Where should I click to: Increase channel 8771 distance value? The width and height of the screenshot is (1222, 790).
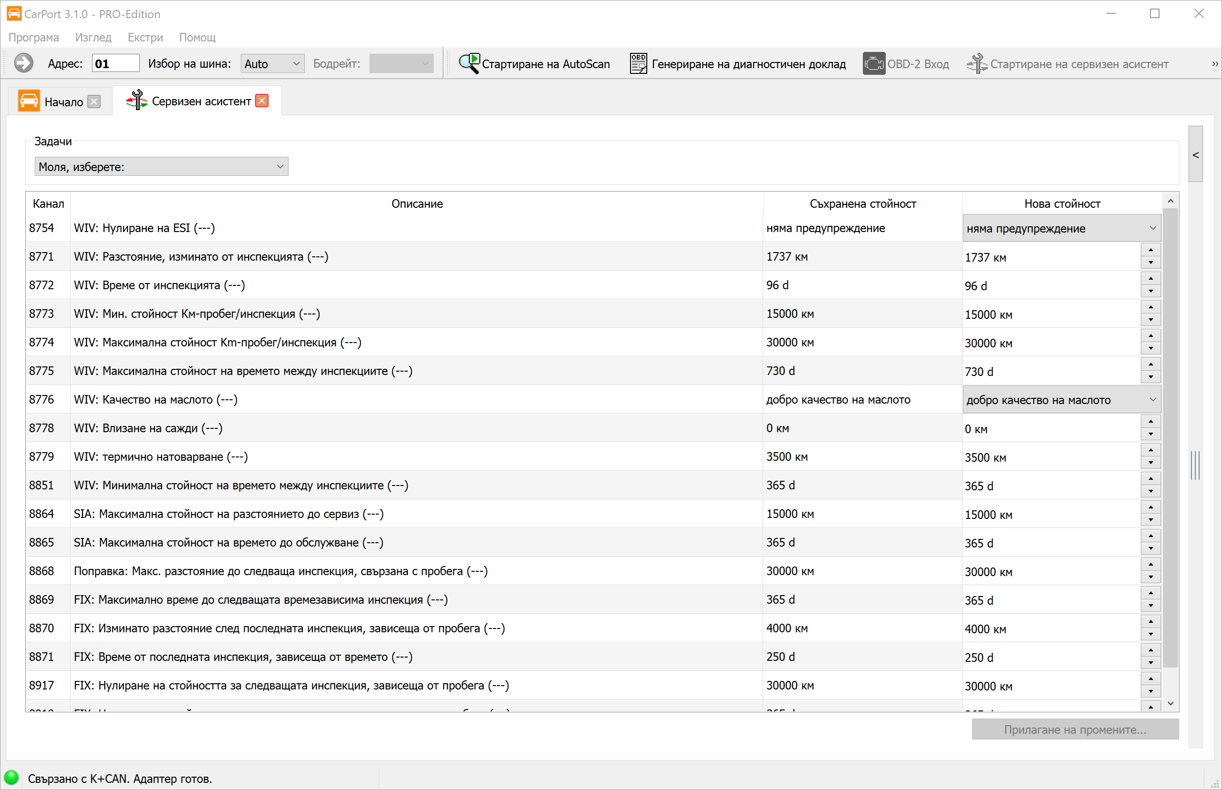coord(1150,250)
